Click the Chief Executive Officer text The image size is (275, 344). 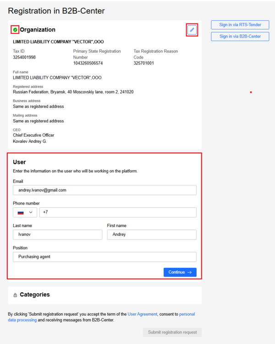(33, 135)
